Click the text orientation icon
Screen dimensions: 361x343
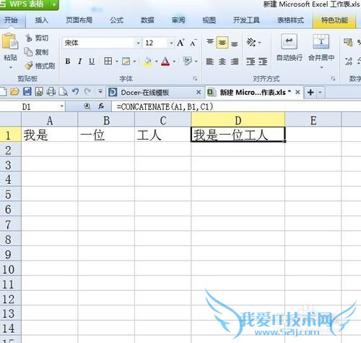point(251,43)
